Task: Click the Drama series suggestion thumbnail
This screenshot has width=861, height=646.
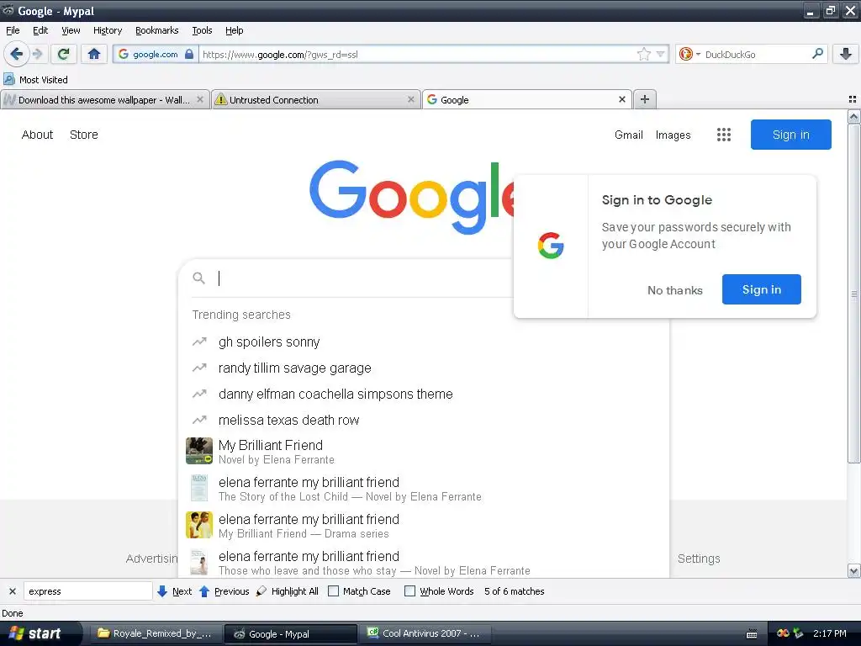Action: tap(198, 525)
